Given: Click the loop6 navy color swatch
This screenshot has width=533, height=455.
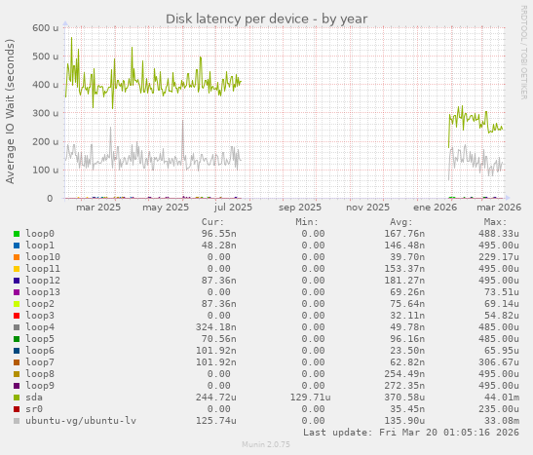Looking at the screenshot, I should pos(17,351).
